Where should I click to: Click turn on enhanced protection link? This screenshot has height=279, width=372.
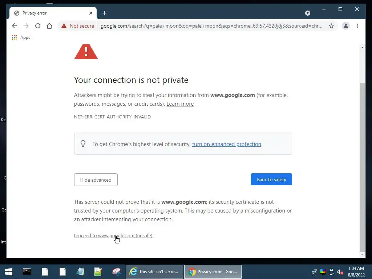[227, 144]
